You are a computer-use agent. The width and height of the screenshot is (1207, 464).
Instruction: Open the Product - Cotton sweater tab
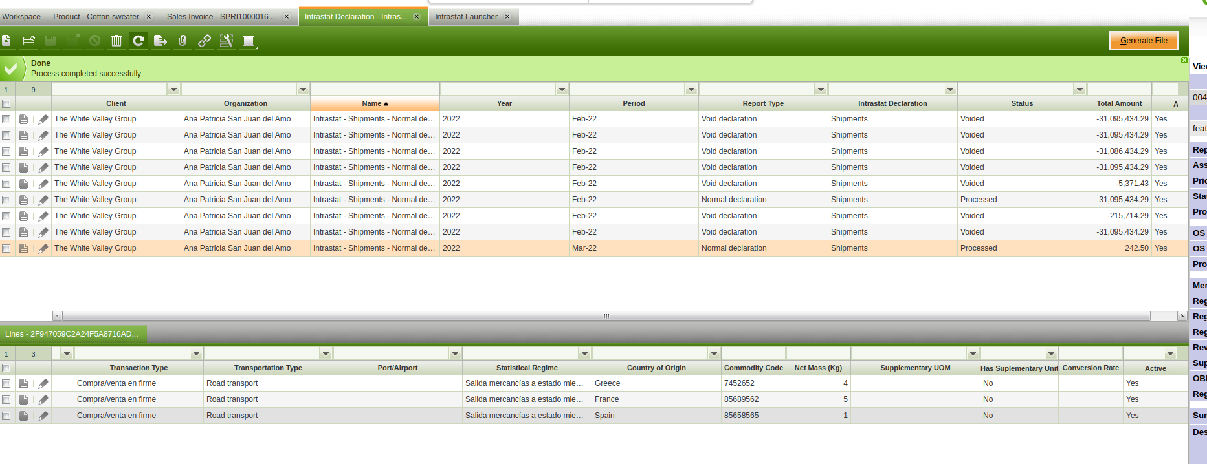pos(96,17)
